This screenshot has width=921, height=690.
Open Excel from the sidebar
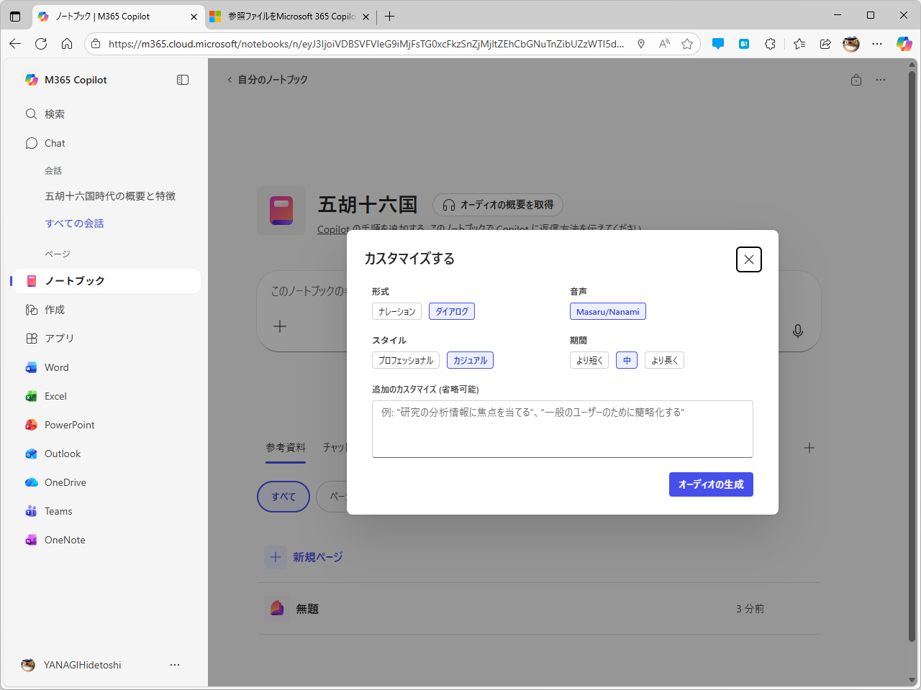(54, 396)
